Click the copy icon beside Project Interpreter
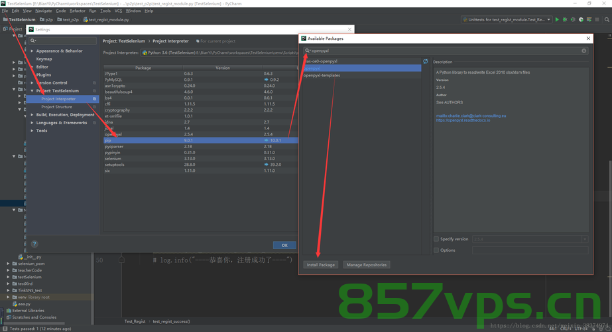The width and height of the screenshot is (612, 332). (94, 99)
